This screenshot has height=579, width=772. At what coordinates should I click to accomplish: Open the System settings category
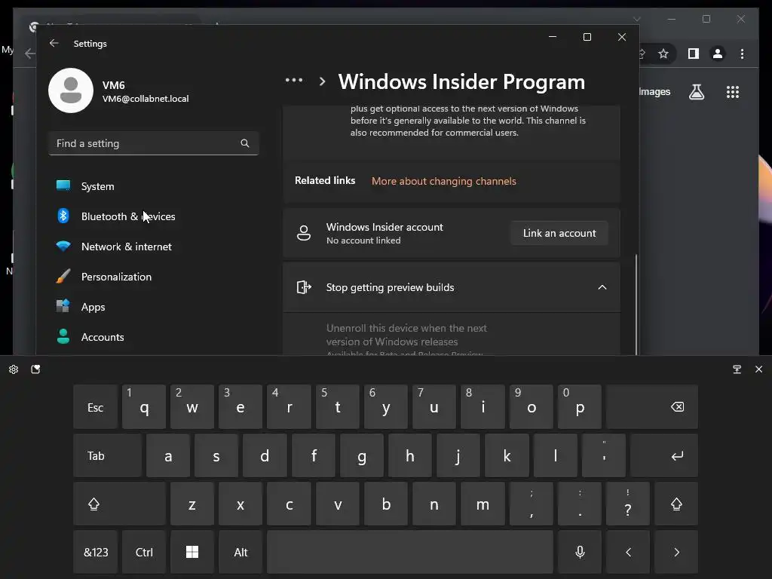click(x=154, y=186)
